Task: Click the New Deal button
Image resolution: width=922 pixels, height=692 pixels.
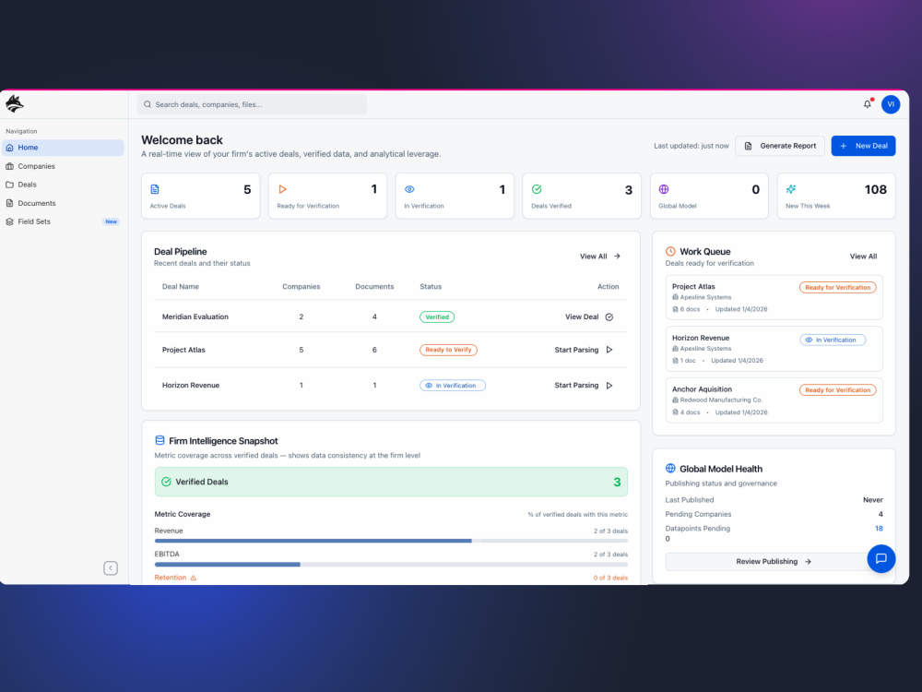Action: coord(863,146)
